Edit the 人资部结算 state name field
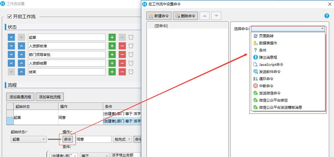The width and height of the screenshot is (334, 157). click(x=67, y=63)
